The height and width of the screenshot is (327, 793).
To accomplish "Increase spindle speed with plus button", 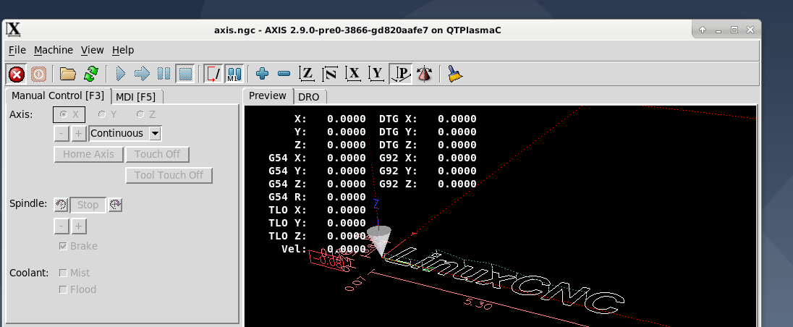I will pos(78,226).
